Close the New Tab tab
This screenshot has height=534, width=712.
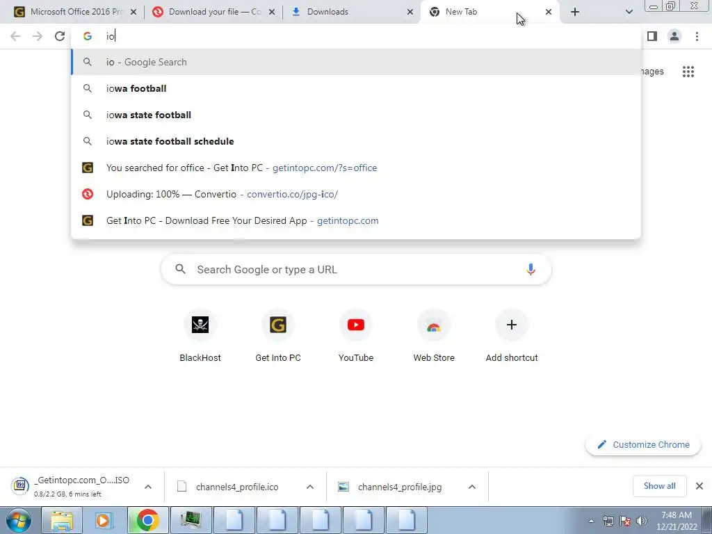point(549,12)
